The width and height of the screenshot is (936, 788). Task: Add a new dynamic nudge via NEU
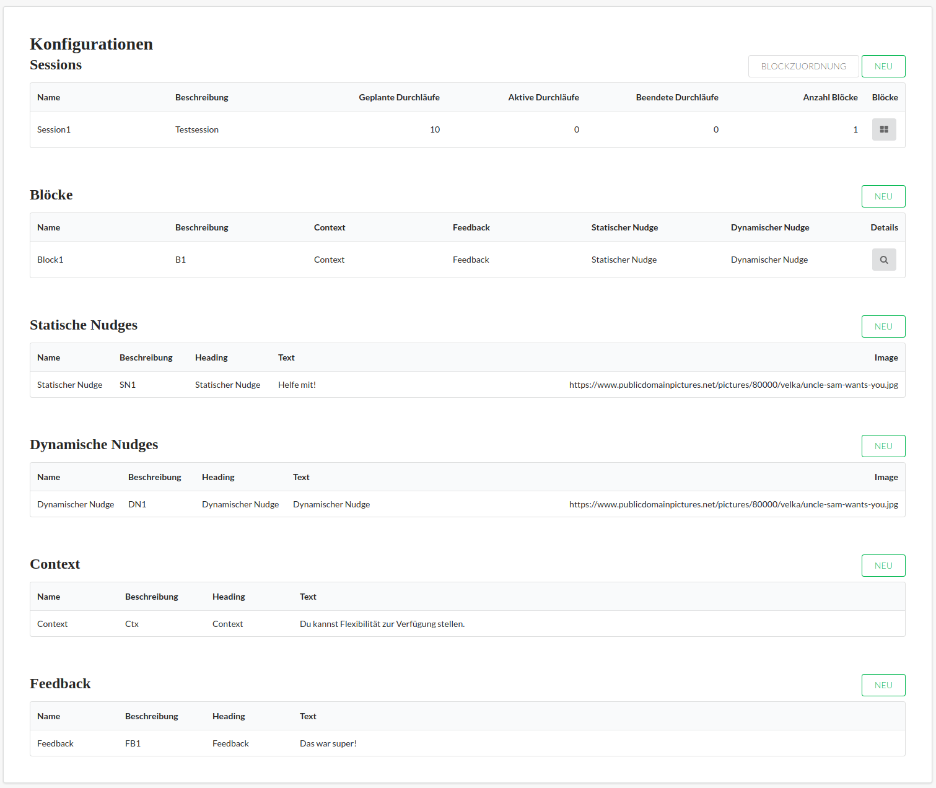click(x=883, y=445)
